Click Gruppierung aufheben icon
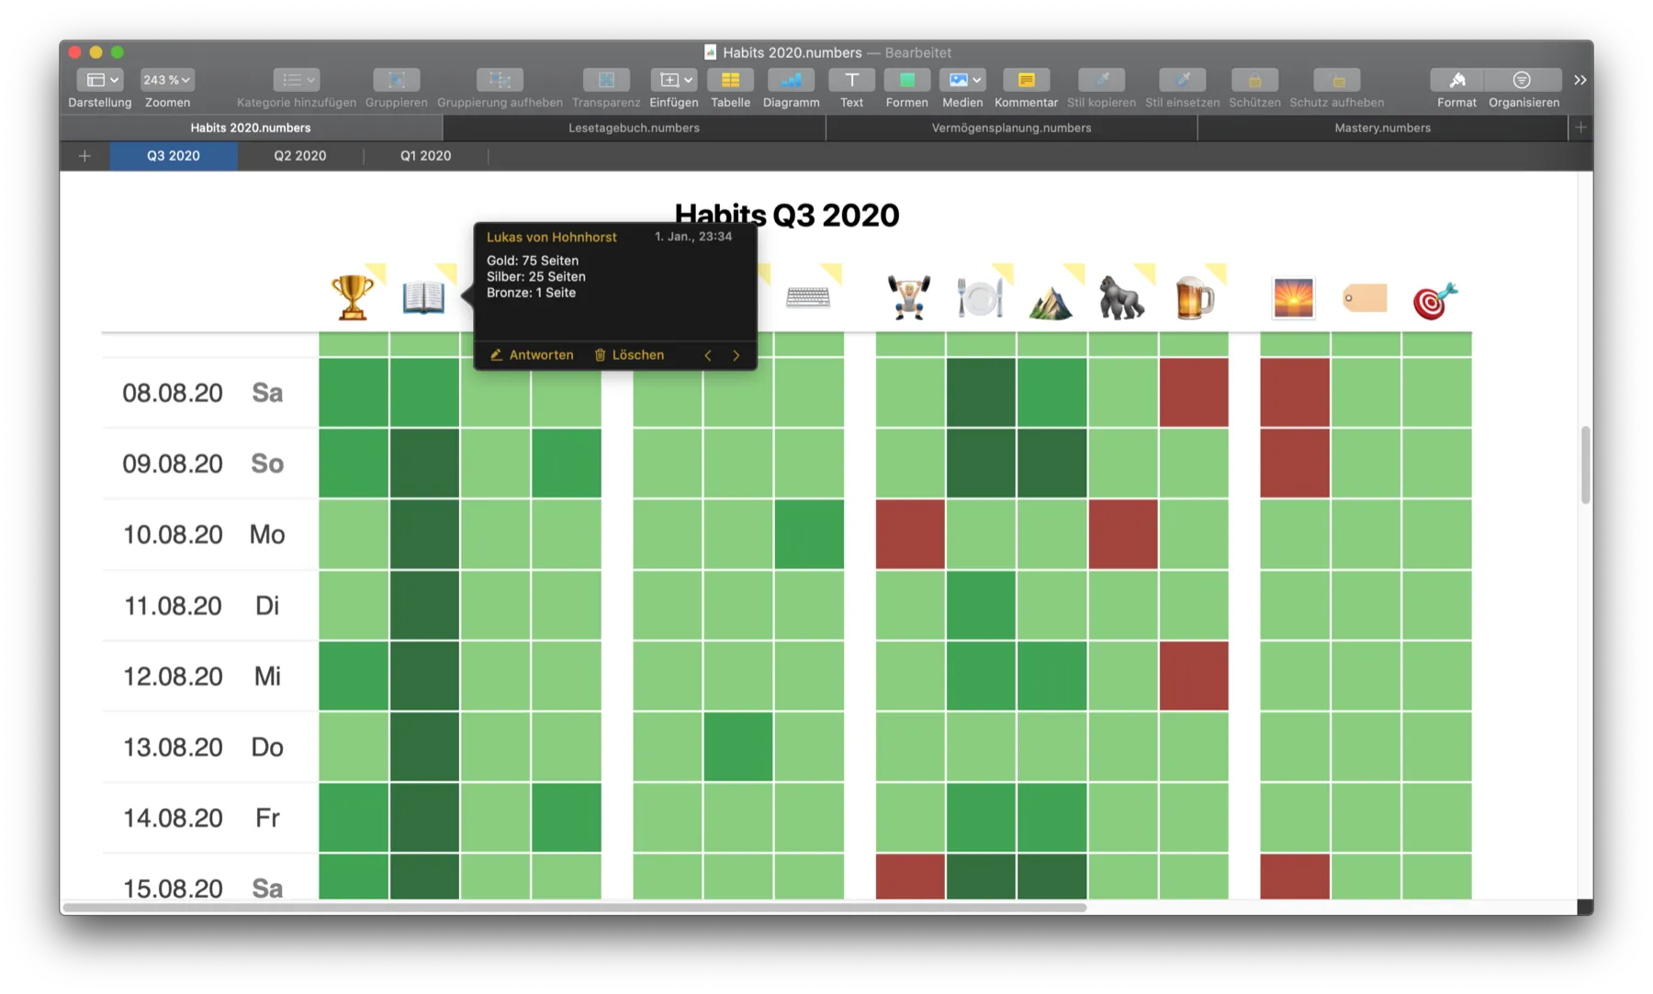This screenshot has height=994, width=1653. click(500, 80)
